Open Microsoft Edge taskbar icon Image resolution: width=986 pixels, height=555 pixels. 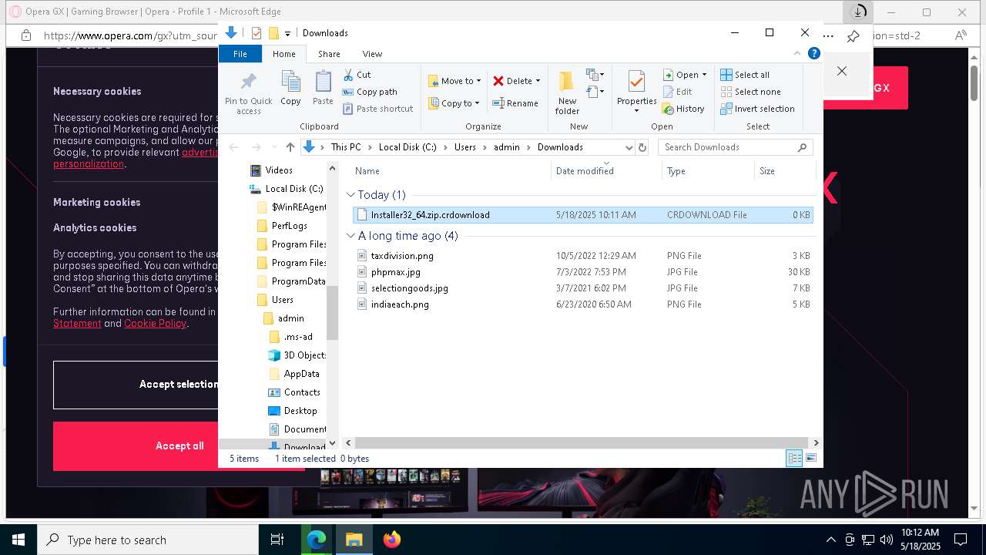point(317,540)
